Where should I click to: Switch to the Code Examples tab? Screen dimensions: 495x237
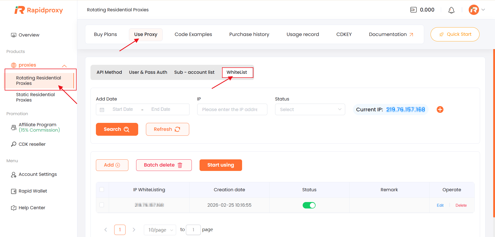(x=193, y=34)
